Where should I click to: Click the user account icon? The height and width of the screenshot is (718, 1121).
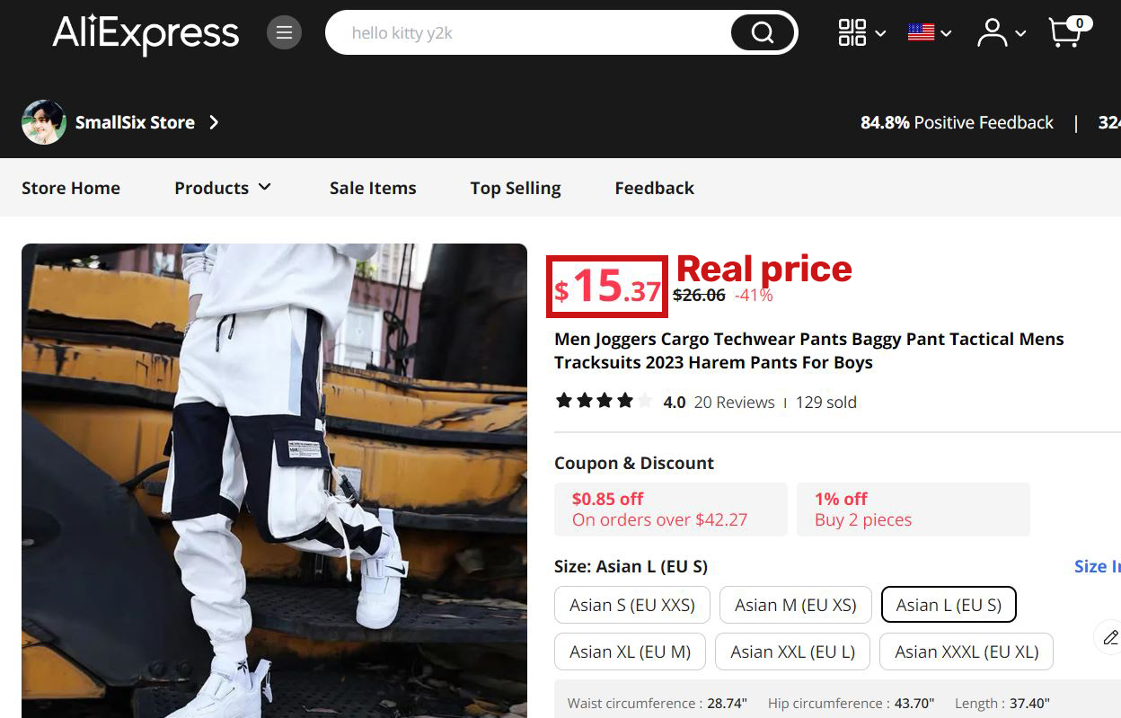(x=992, y=31)
